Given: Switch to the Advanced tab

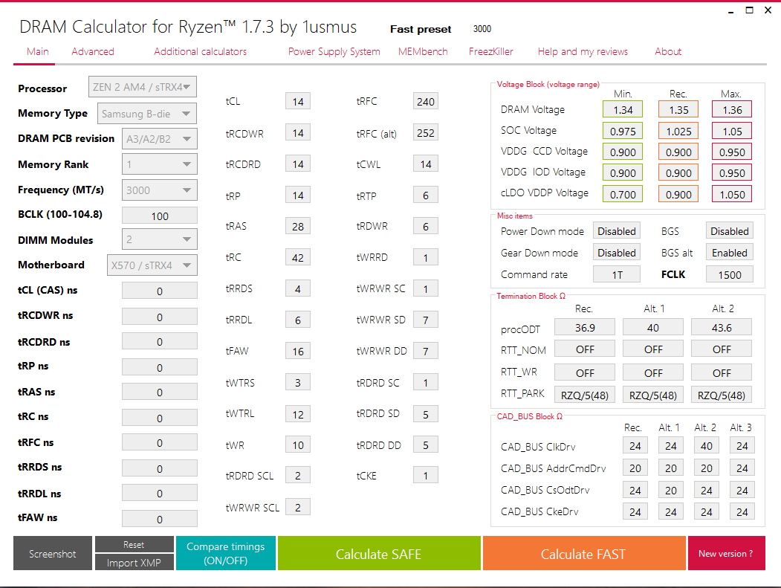Looking at the screenshot, I should pos(92,51).
